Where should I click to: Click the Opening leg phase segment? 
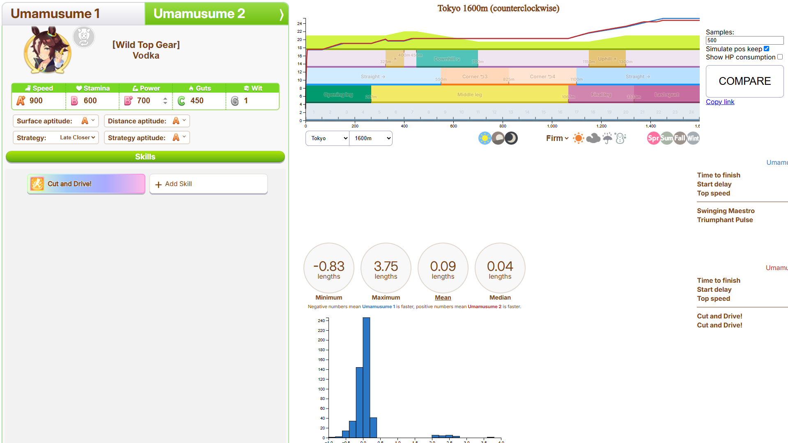338,94
